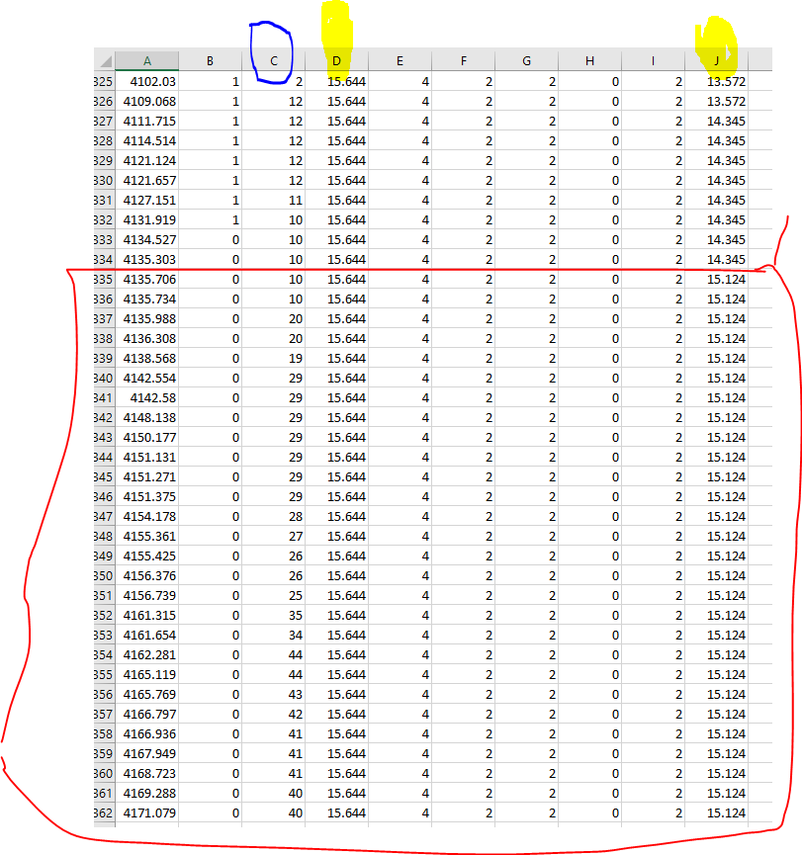
Task: Select column I header
Action: coord(653,61)
